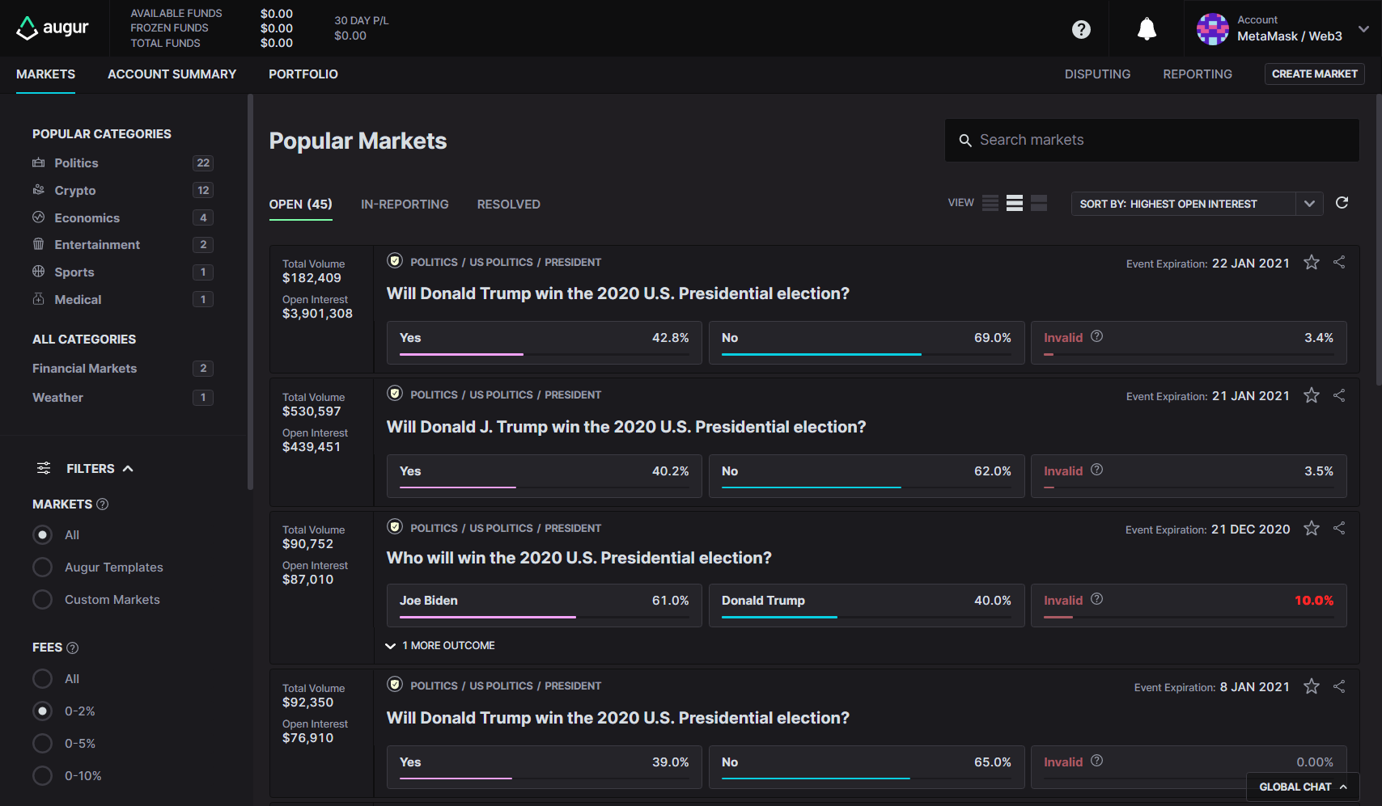Expand the GLOBAL CHAT panel

point(1303,787)
